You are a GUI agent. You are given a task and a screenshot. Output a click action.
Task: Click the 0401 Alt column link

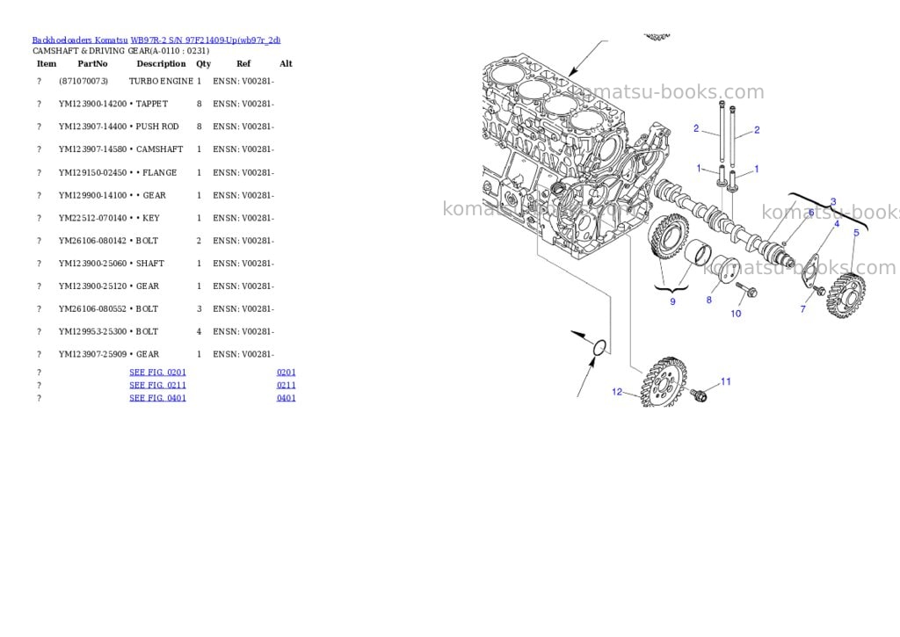coord(287,398)
